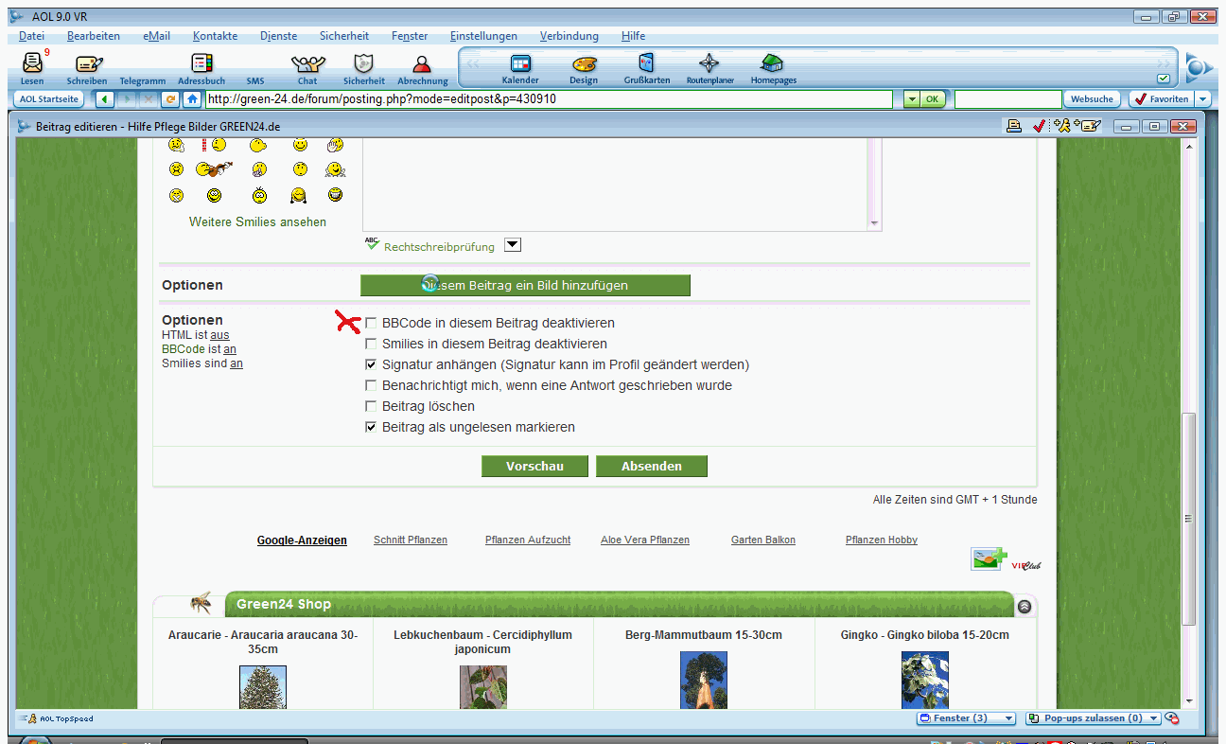1226x744 pixels.
Task: Open the Chat icon in toolbar
Action: [x=307, y=64]
